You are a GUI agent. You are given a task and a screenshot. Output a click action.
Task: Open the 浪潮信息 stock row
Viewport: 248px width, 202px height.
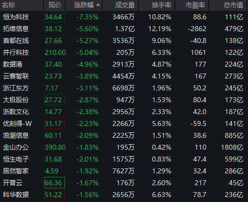point(124,135)
